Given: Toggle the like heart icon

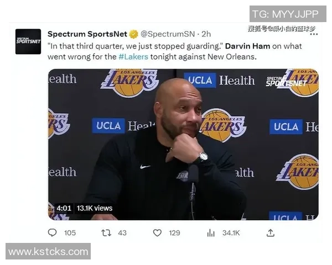Looking at the screenshot, I should pos(157,233).
